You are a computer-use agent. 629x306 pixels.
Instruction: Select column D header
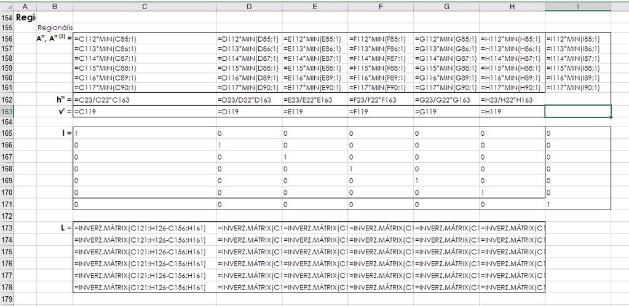[x=249, y=6]
